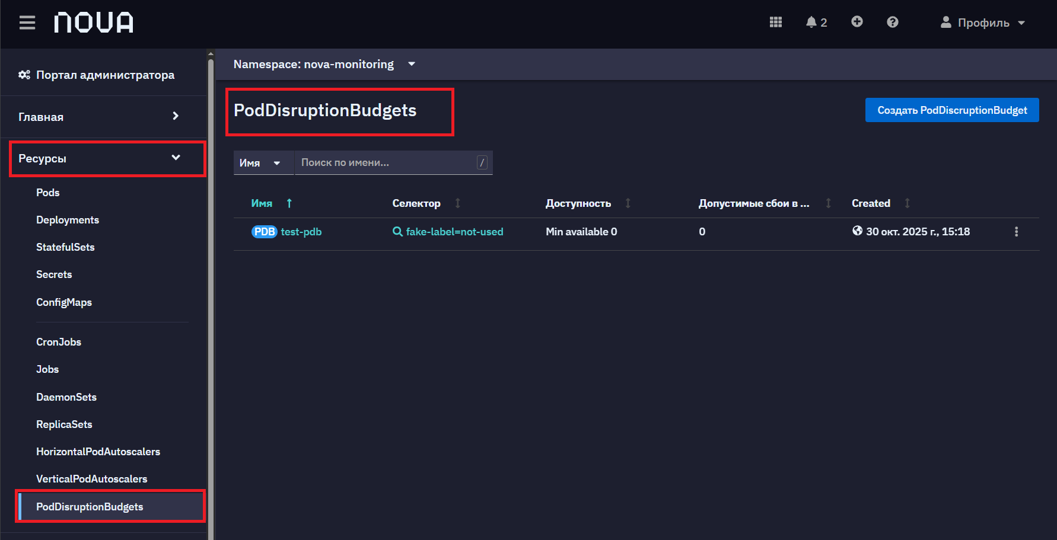Viewport: 1057px width, 540px height.
Task: Click the Nova logo
Action: point(94,23)
